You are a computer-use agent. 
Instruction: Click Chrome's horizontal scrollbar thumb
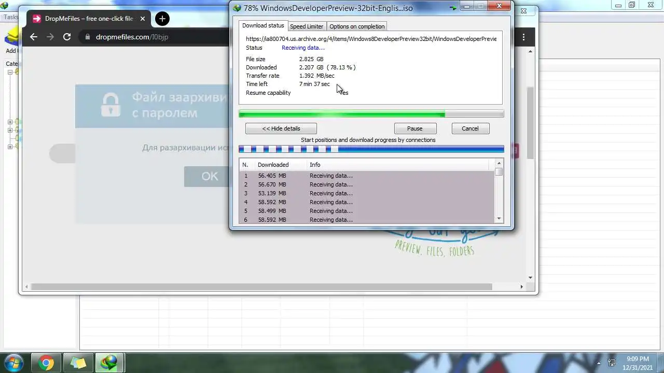tap(261, 286)
